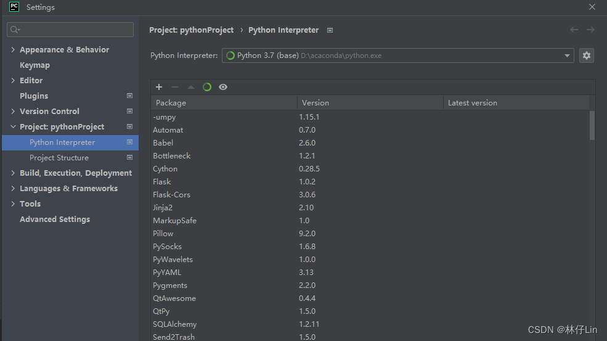Viewport: 607px width, 341px height.
Task: Select the Jinja2 package row
Action: click(x=370, y=208)
